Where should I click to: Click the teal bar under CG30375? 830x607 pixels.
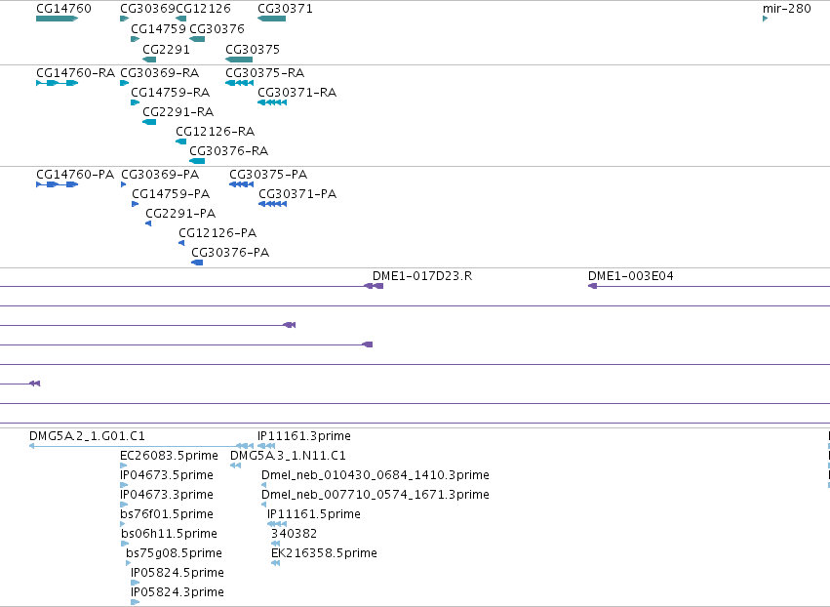(x=239, y=60)
